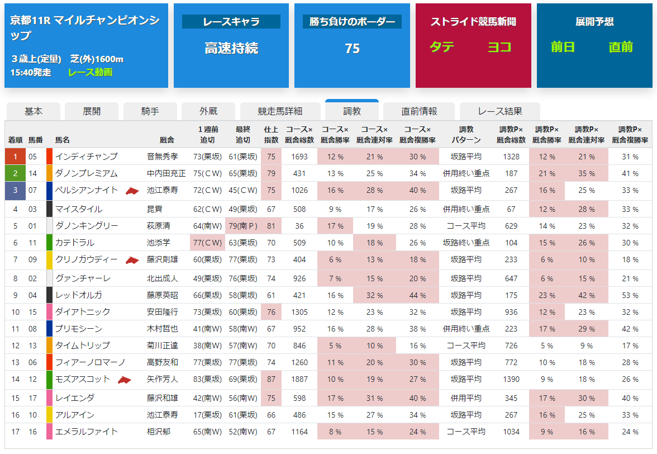Screen dimensions: 657x454
Task: Sort by 馬番 column header
Action: [36, 140]
